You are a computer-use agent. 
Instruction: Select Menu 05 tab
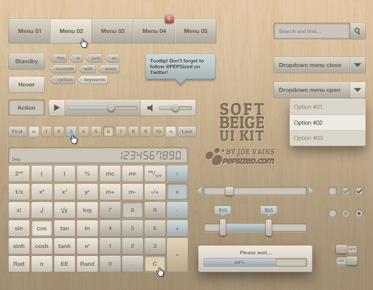pos(196,31)
